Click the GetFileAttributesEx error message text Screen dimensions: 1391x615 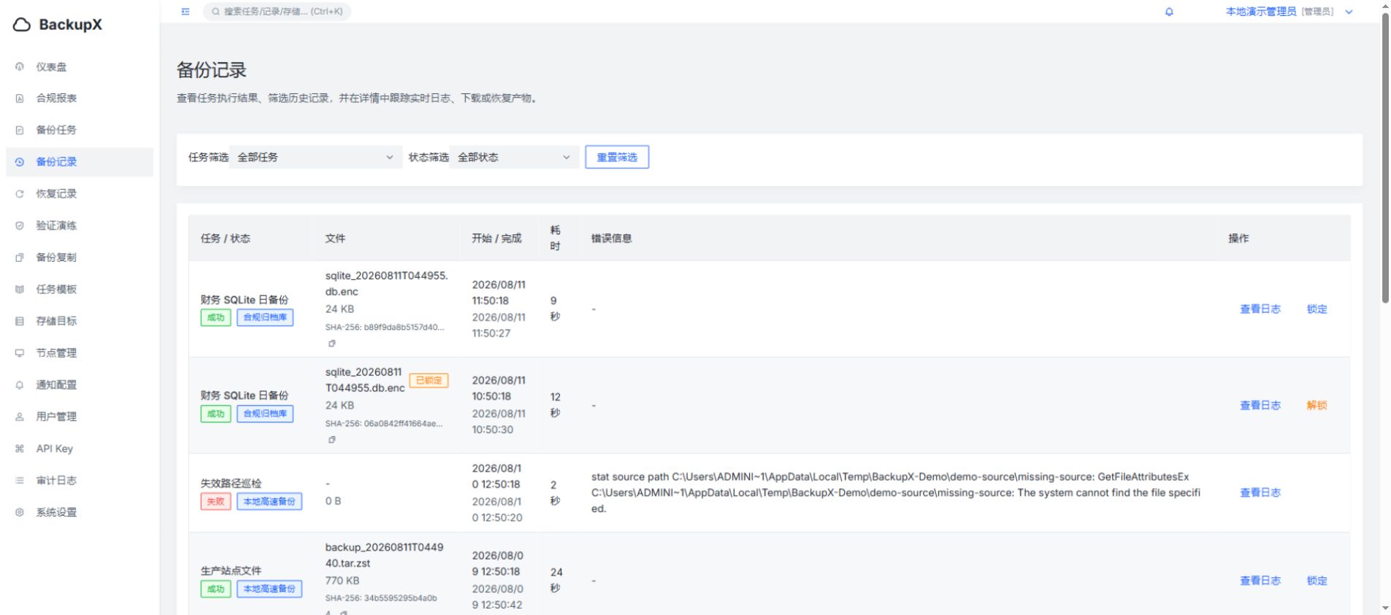click(895, 493)
